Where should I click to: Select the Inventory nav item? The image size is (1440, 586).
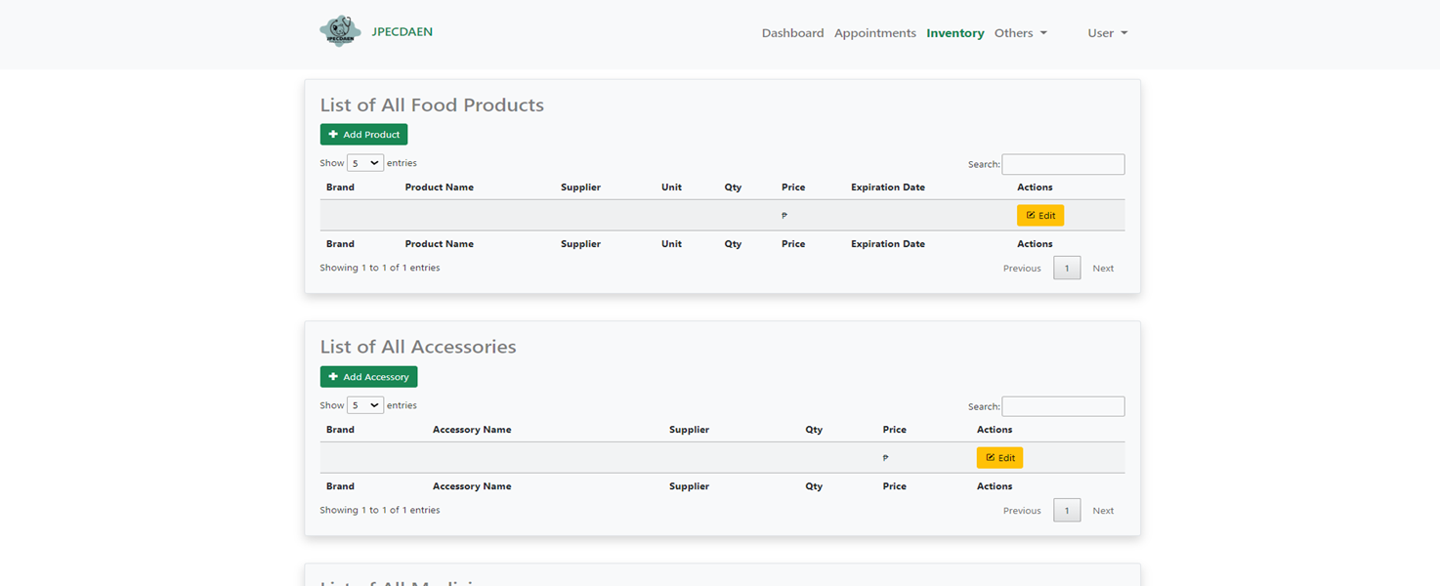tap(955, 33)
